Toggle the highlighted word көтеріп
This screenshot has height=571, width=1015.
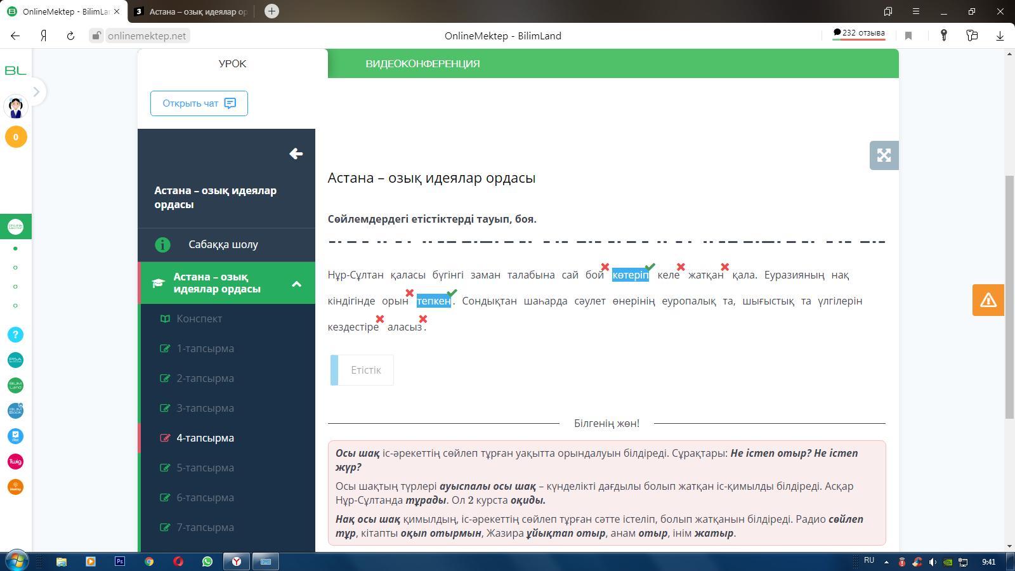(630, 275)
